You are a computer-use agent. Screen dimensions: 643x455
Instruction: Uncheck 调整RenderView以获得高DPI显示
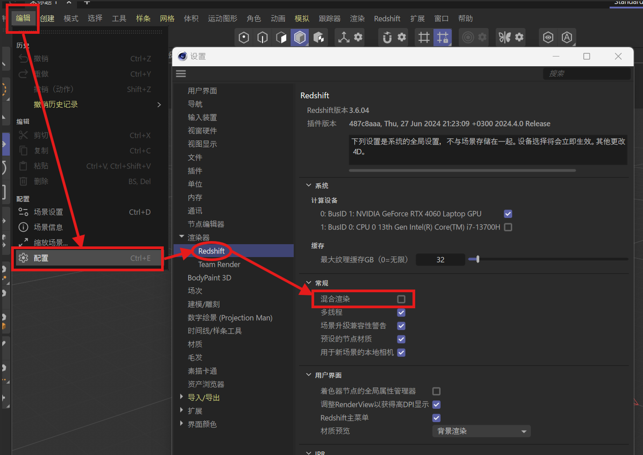coord(437,405)
